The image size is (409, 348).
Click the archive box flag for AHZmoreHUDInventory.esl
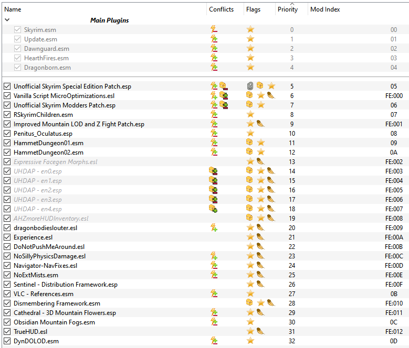pos(249,217)
